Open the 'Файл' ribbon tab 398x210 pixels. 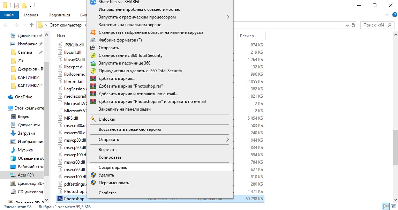click(9, 15)
